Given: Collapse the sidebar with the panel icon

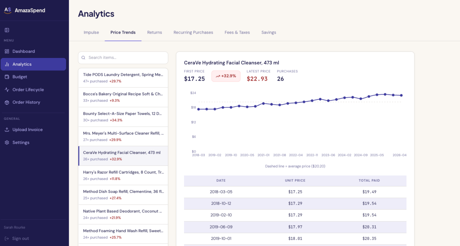Looking at the screenshot, I should pyautogui.click(x=7, y=30).
